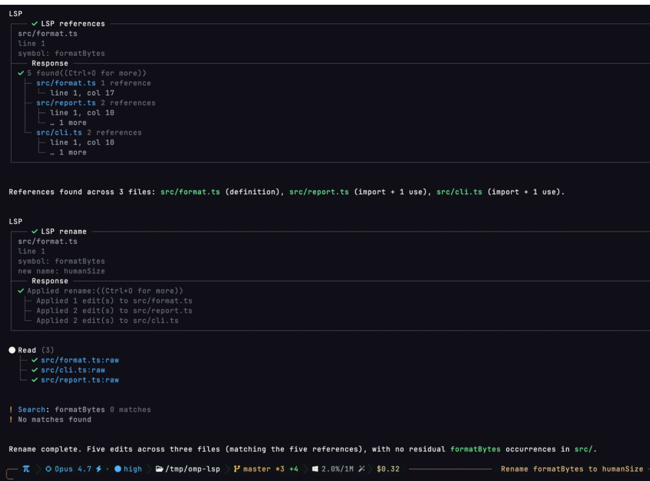Select 'Applied 1 edit(s) to src/format.ts'
Image resolution: width=650 pixels, height=481 pixels.
click(114, 301)
